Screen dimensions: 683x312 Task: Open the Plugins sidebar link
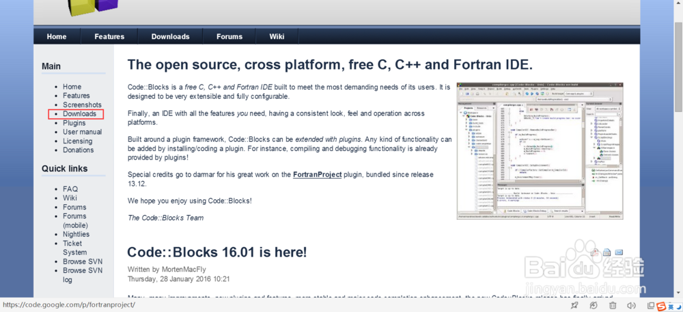(x=74, y=123)
